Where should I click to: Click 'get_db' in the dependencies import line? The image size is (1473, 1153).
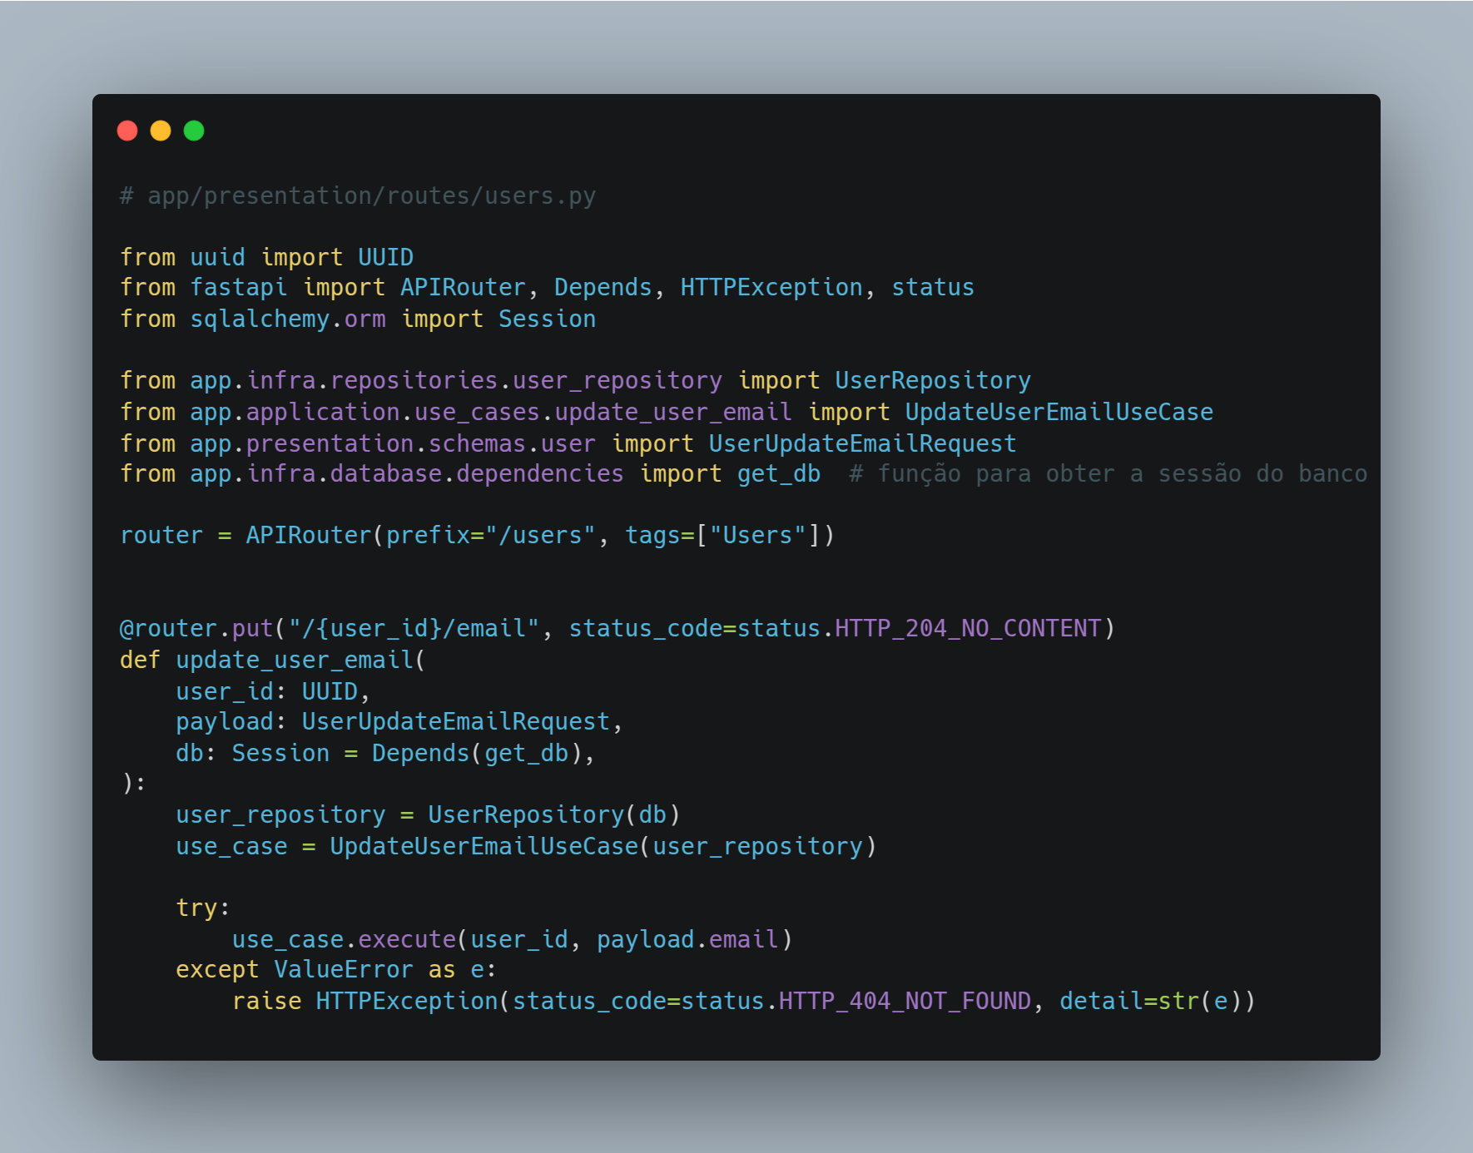[x=779, y=473]
